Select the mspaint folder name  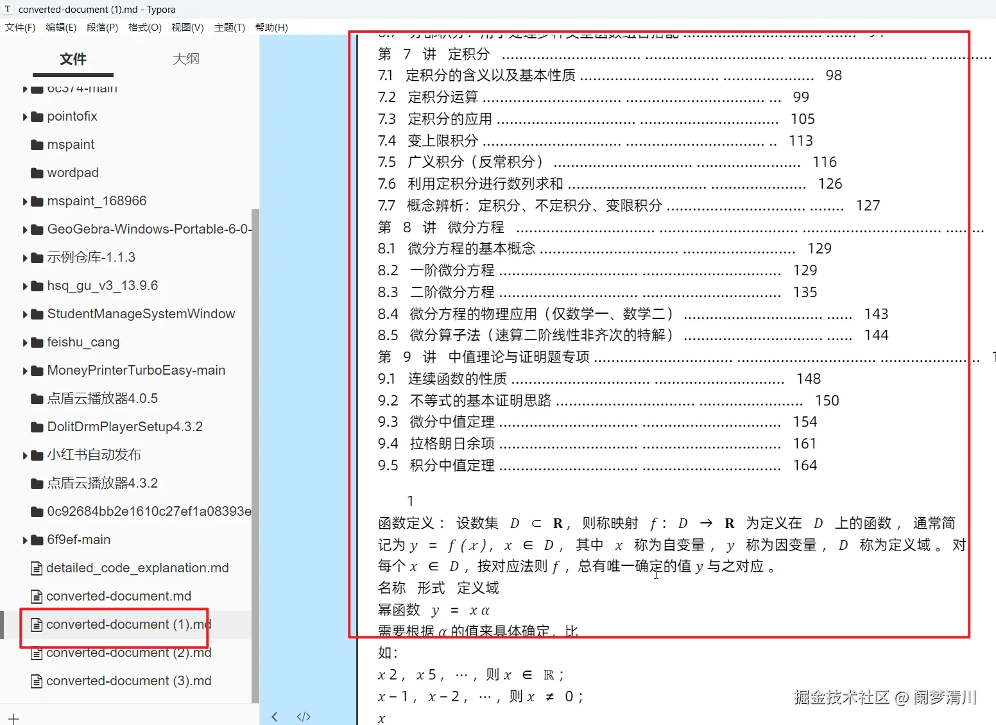tap(71, 145)
